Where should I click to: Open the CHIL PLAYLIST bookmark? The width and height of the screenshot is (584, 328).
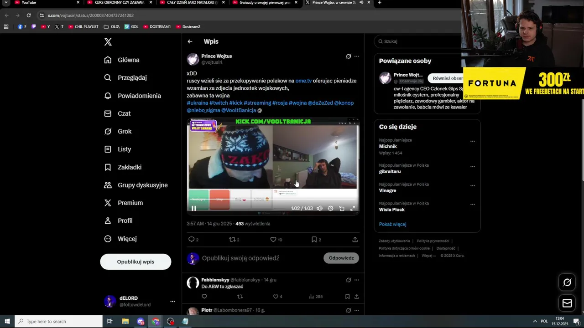pyautogui.click(x=83, y=27)
